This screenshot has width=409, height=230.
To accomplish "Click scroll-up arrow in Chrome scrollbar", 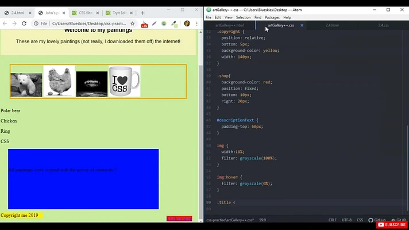I will tap(200, 32).
